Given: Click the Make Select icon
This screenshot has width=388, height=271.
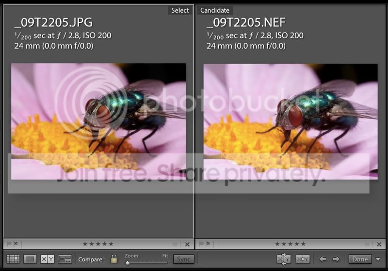Looking at the screenshot, I should point(303,259).
